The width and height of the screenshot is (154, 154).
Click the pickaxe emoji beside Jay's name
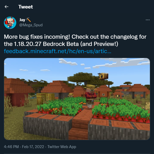click(29, 20)
